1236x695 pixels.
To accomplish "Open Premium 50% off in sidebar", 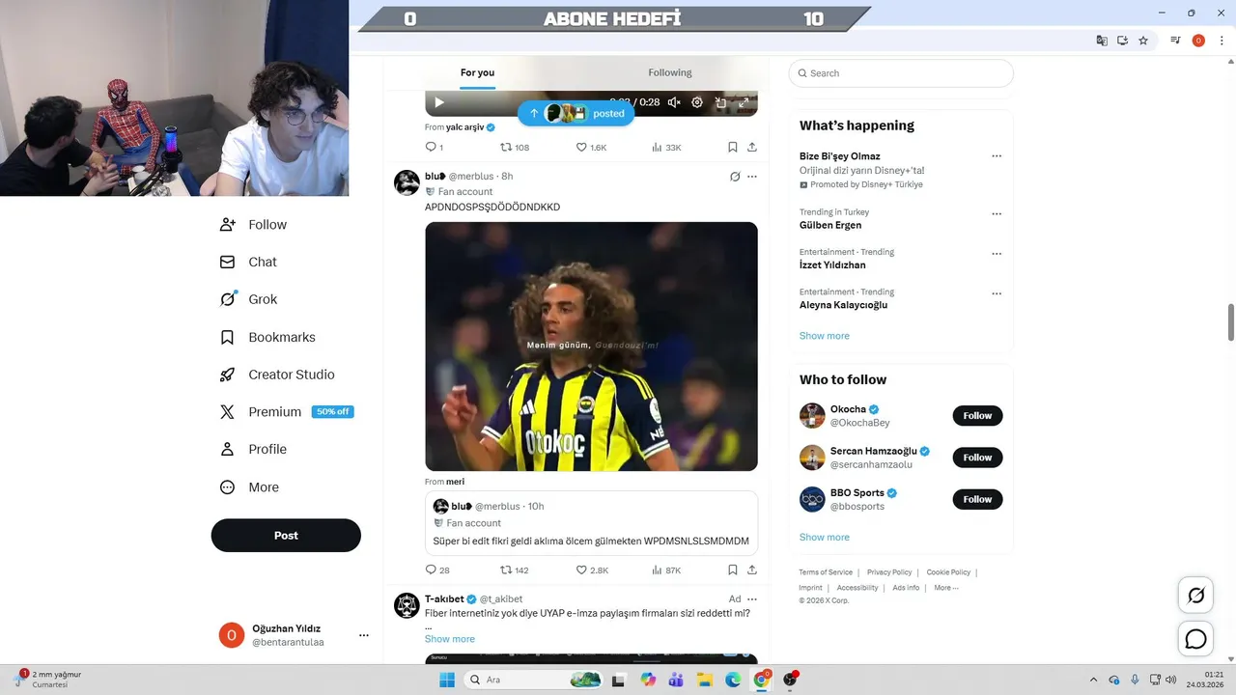I will [x=286, y=412].
